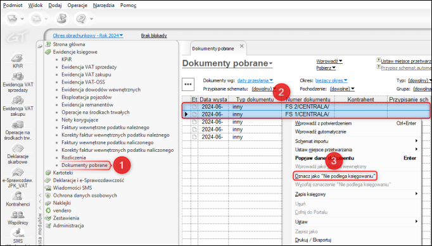Open the 'bieżący okres' period dropdown
This screenshot has height=246, width=432.
click(x=331, y=80)
